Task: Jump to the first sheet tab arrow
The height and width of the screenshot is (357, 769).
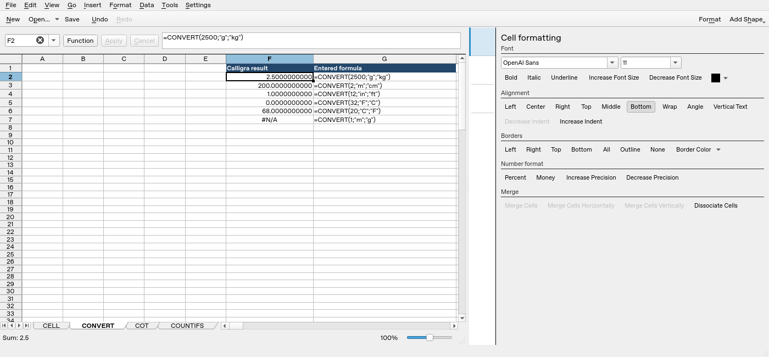Action: click(4, 326)
